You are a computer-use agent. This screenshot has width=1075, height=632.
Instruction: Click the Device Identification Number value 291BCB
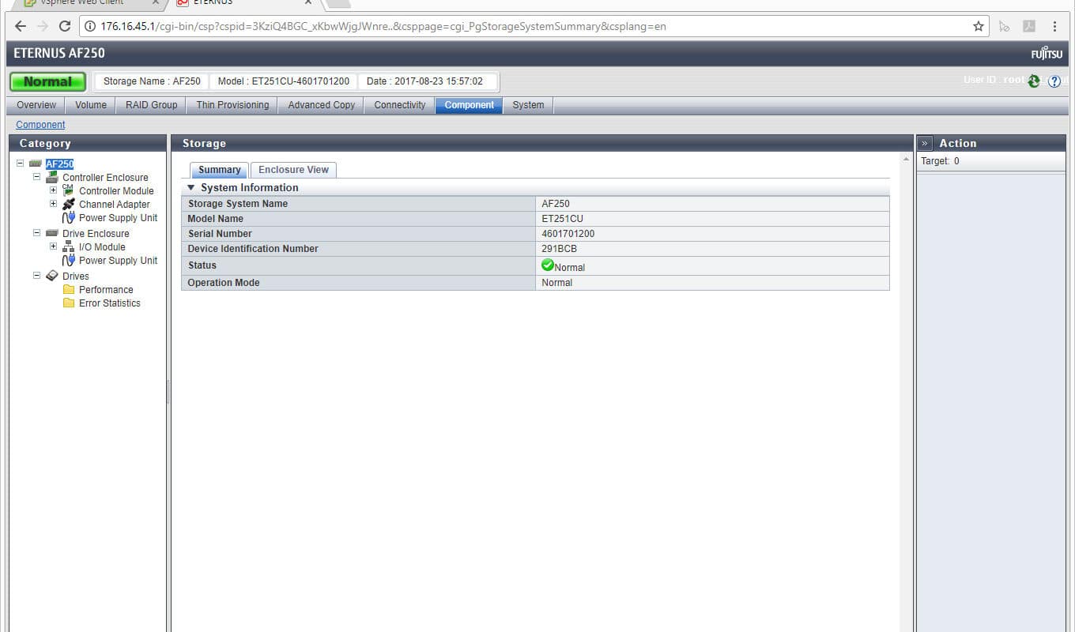tap(560, 249)
